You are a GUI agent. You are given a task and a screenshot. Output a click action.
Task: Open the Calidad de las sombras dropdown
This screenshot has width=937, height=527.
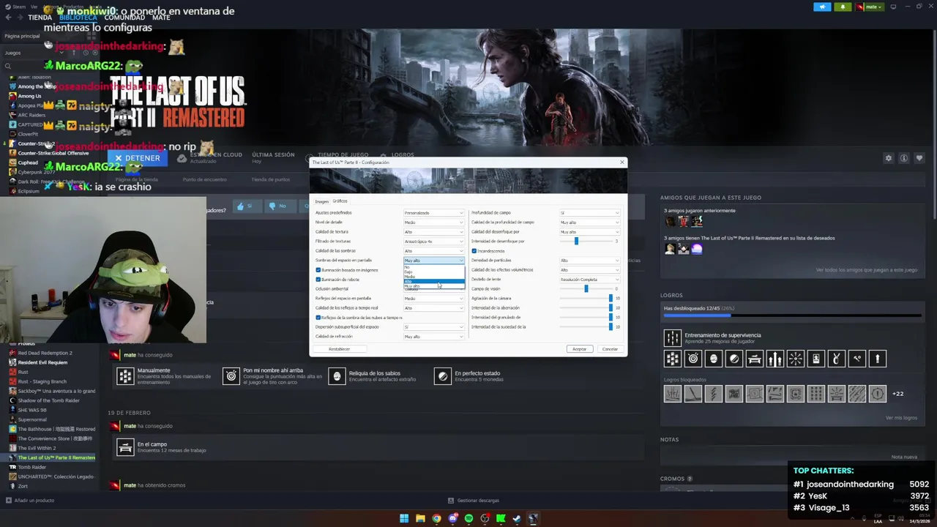point(434,251)
